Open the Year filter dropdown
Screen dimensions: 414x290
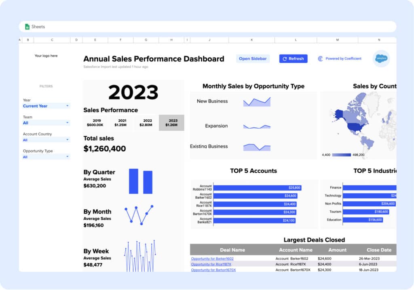(46, 106)
